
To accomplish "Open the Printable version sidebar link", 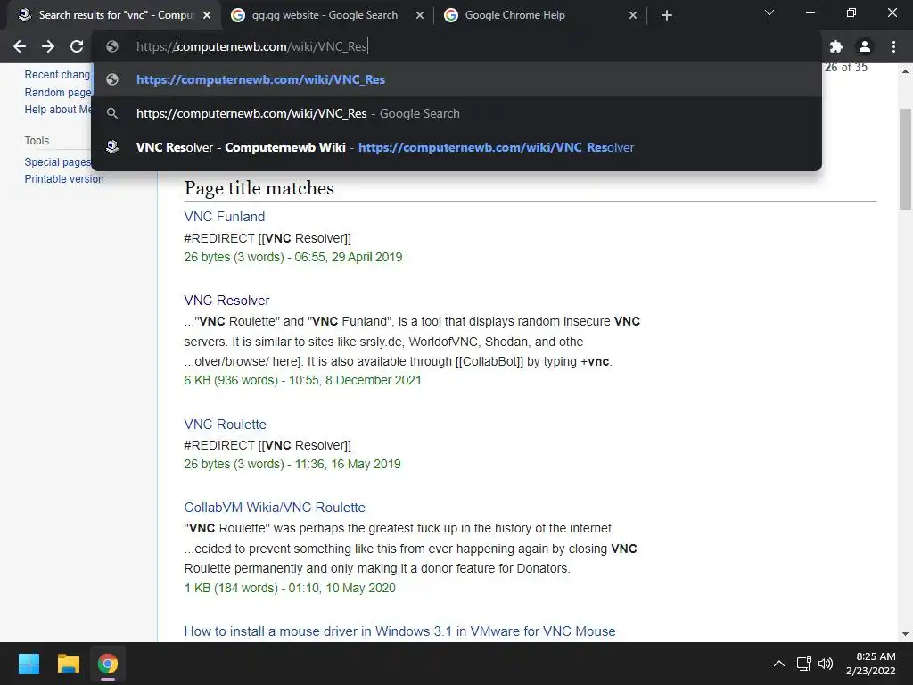I will tap(64, 178).
